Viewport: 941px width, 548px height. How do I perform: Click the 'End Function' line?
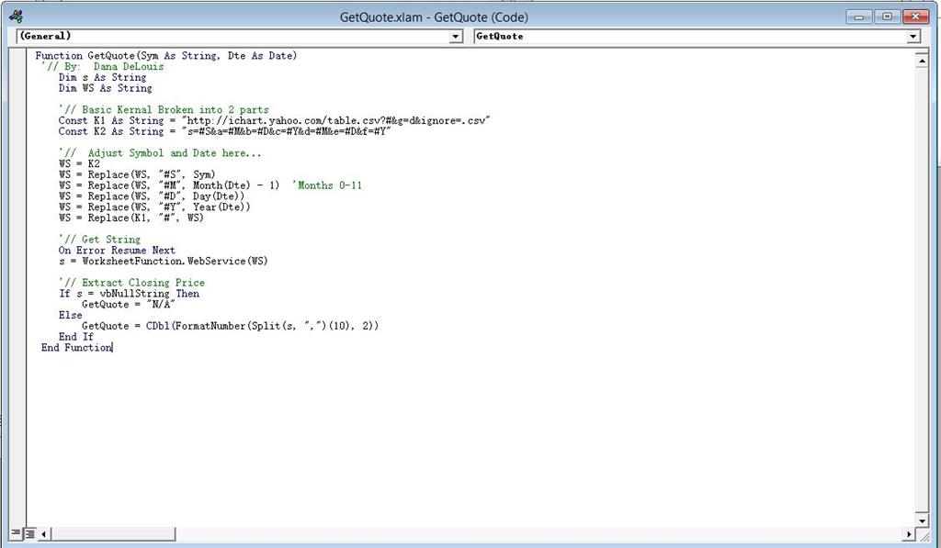point(77,347)
